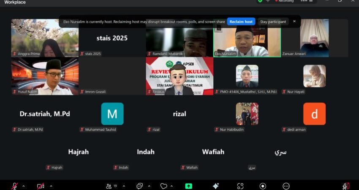Open the AI Companion sparkle icon
The image size is (359, 190).
(216, 186)
